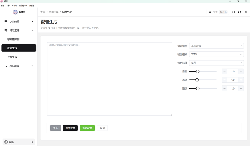Toggle fullscreen mode icon
250x146 pixels.
233,12
